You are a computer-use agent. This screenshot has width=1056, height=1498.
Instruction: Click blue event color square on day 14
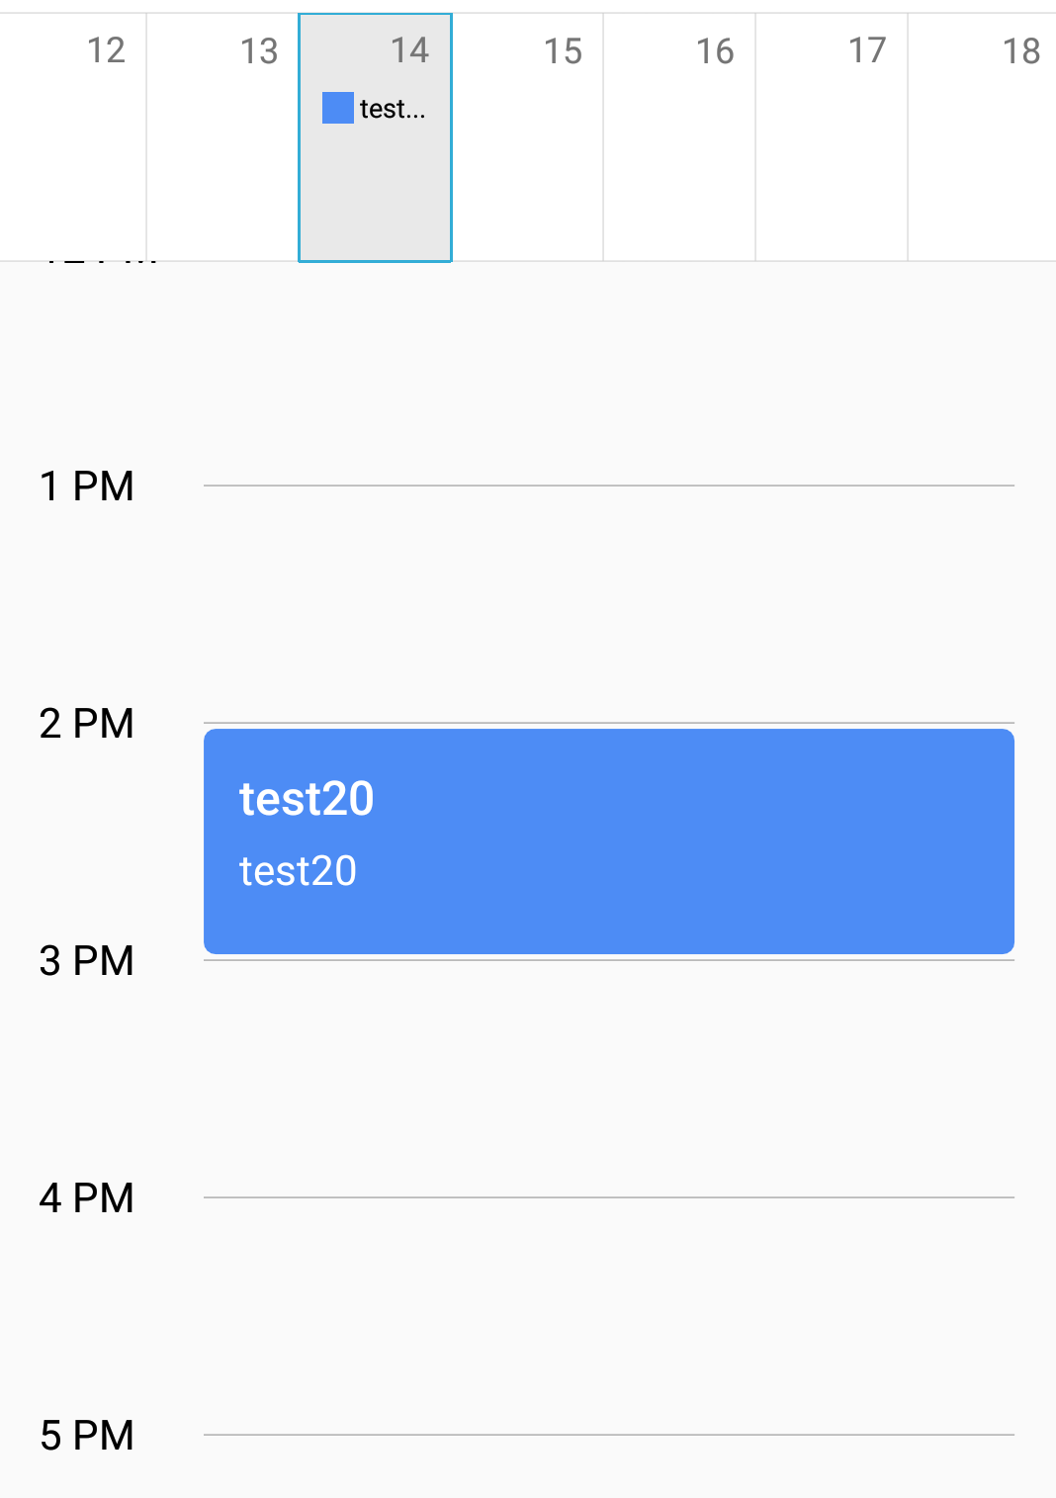(x=338, y=108)
